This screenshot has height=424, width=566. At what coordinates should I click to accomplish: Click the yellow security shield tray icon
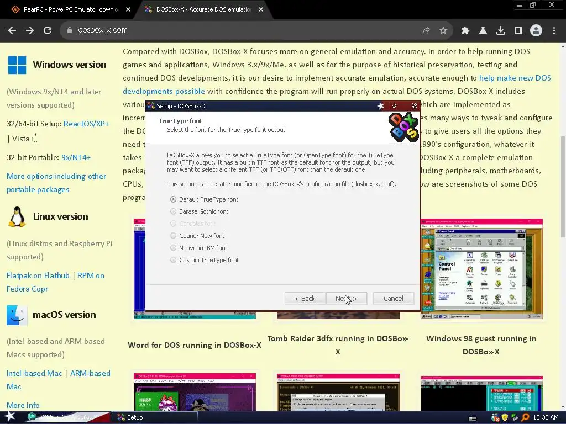coord(505,417)
